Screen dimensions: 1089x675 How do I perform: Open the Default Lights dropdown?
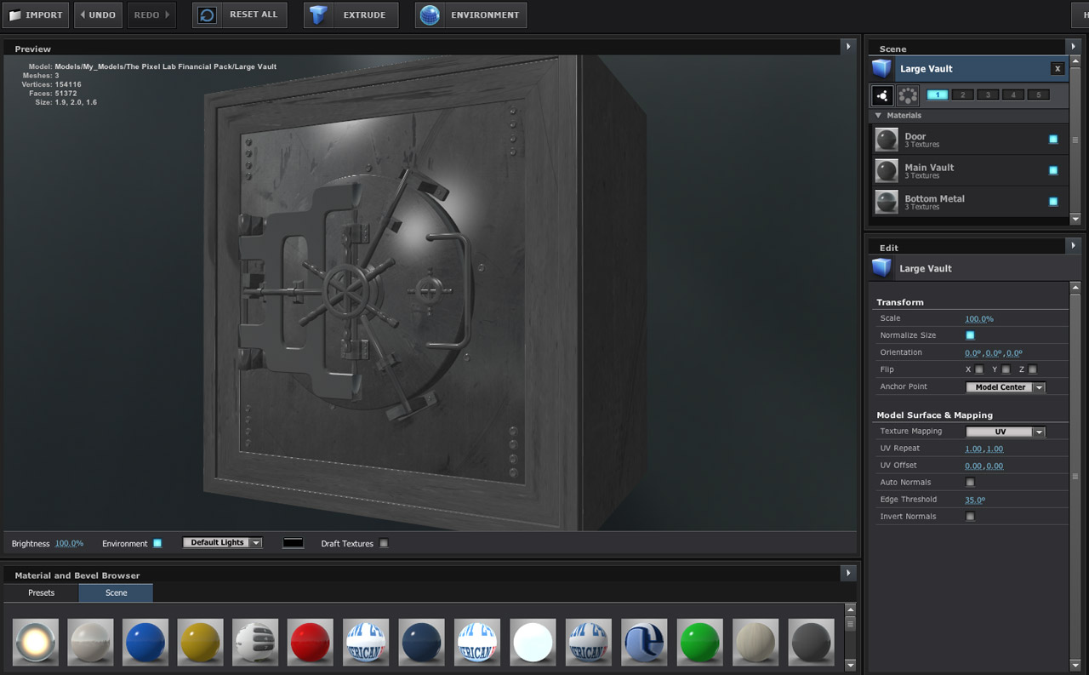222,542
